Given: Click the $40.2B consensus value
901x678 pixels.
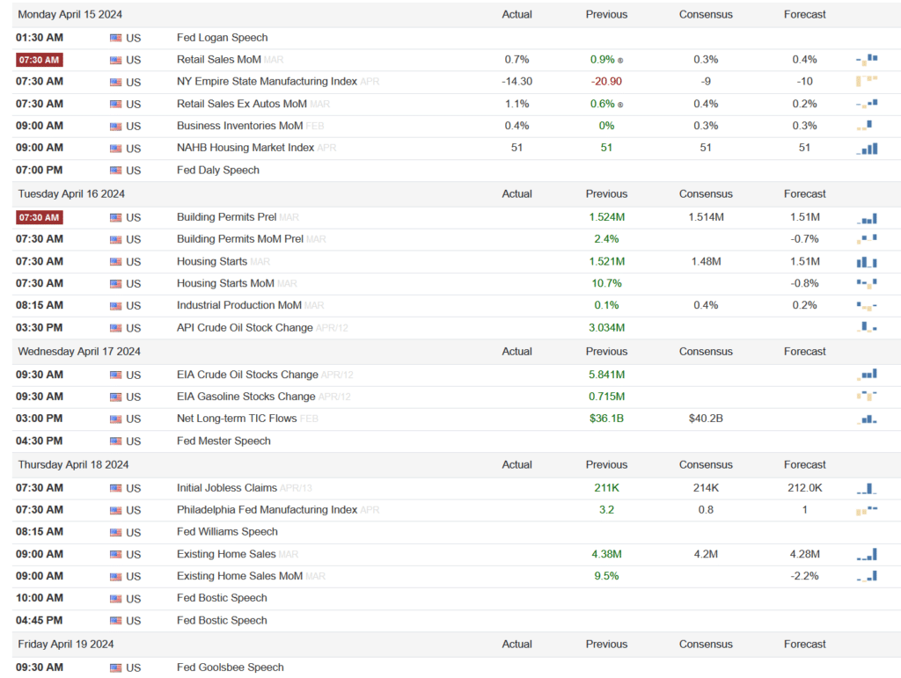Looking at the screenshot, I should click(x=706, y=418).
